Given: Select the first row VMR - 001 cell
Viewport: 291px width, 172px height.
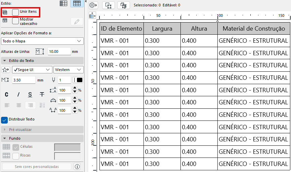Looking at the screenshot, I should click(x=122, y=40).
